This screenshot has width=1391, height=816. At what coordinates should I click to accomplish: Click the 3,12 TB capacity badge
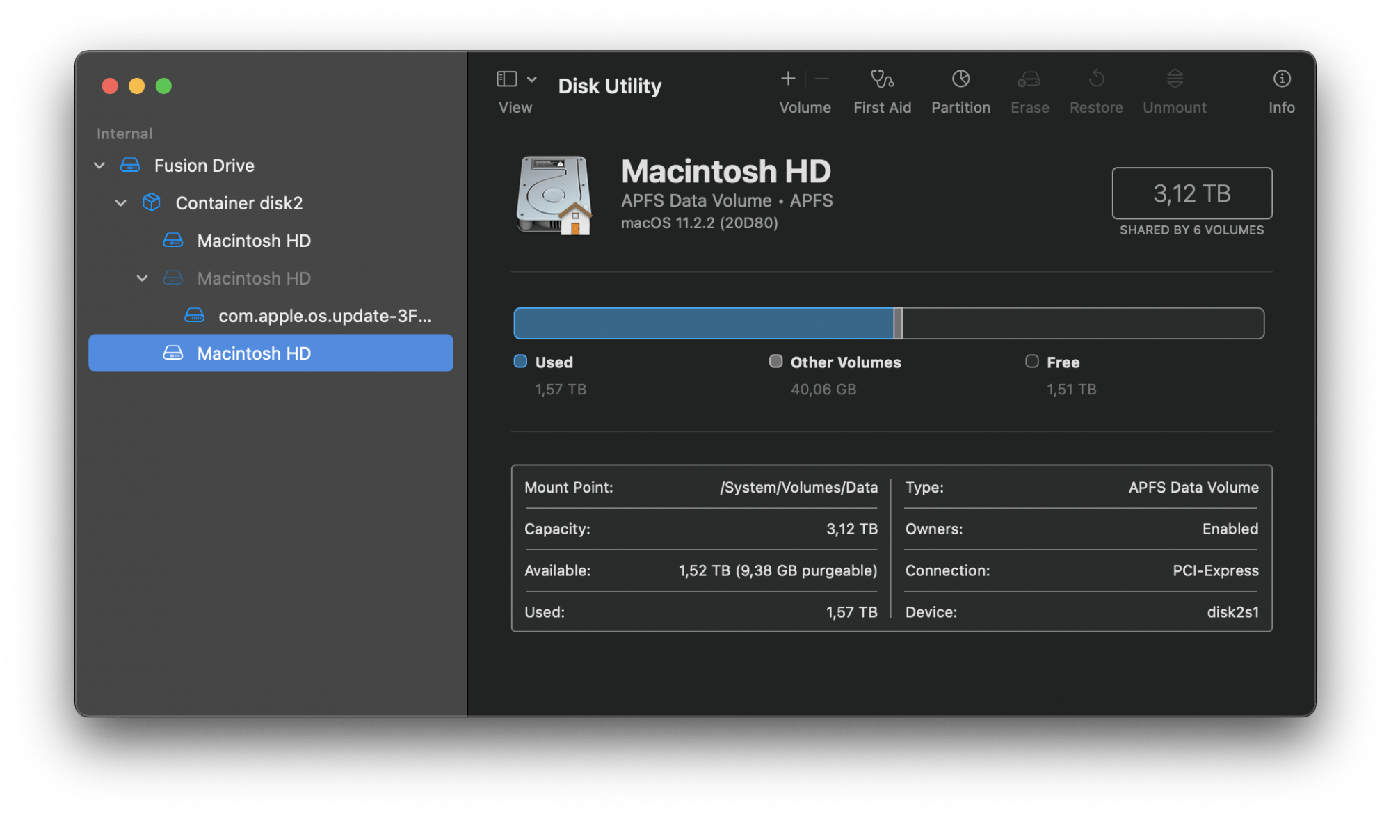coord(1191,193)
